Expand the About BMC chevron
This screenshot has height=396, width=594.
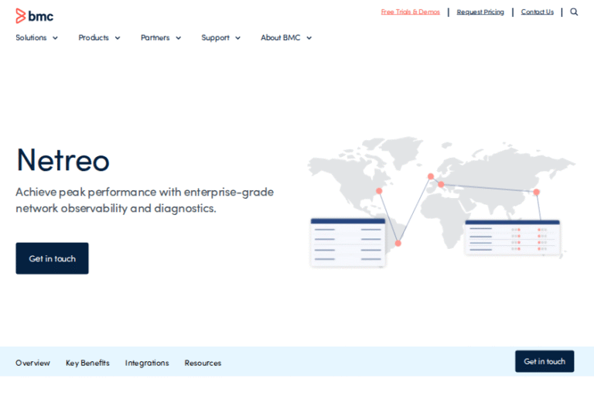(x=309, y=38)
